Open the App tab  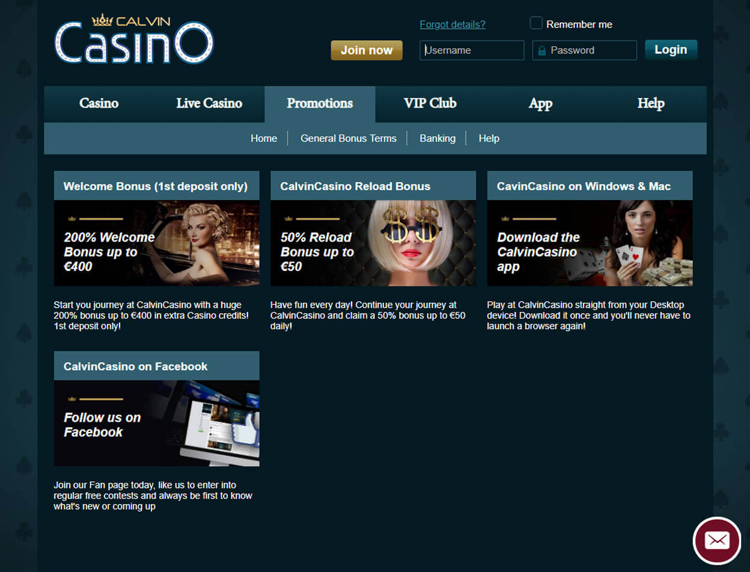pyautogui.click(x=540, y=103)
